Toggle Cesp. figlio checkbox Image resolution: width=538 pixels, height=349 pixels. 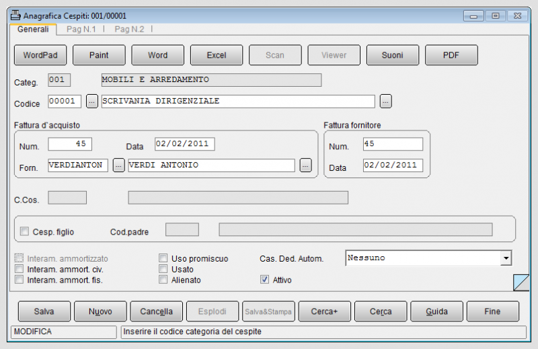(x=24, y=231)
